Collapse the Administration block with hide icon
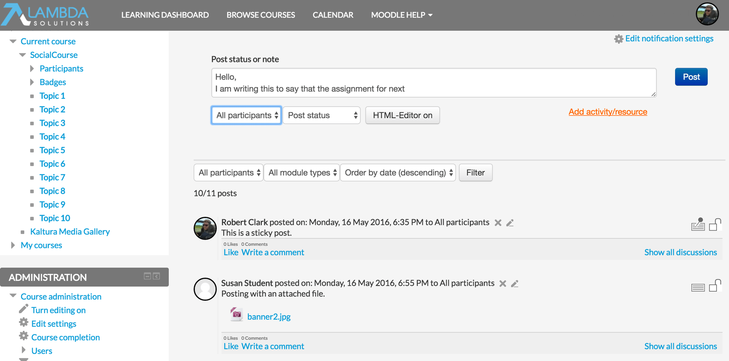This screenshot has height=361, width=729. (147, 276)
